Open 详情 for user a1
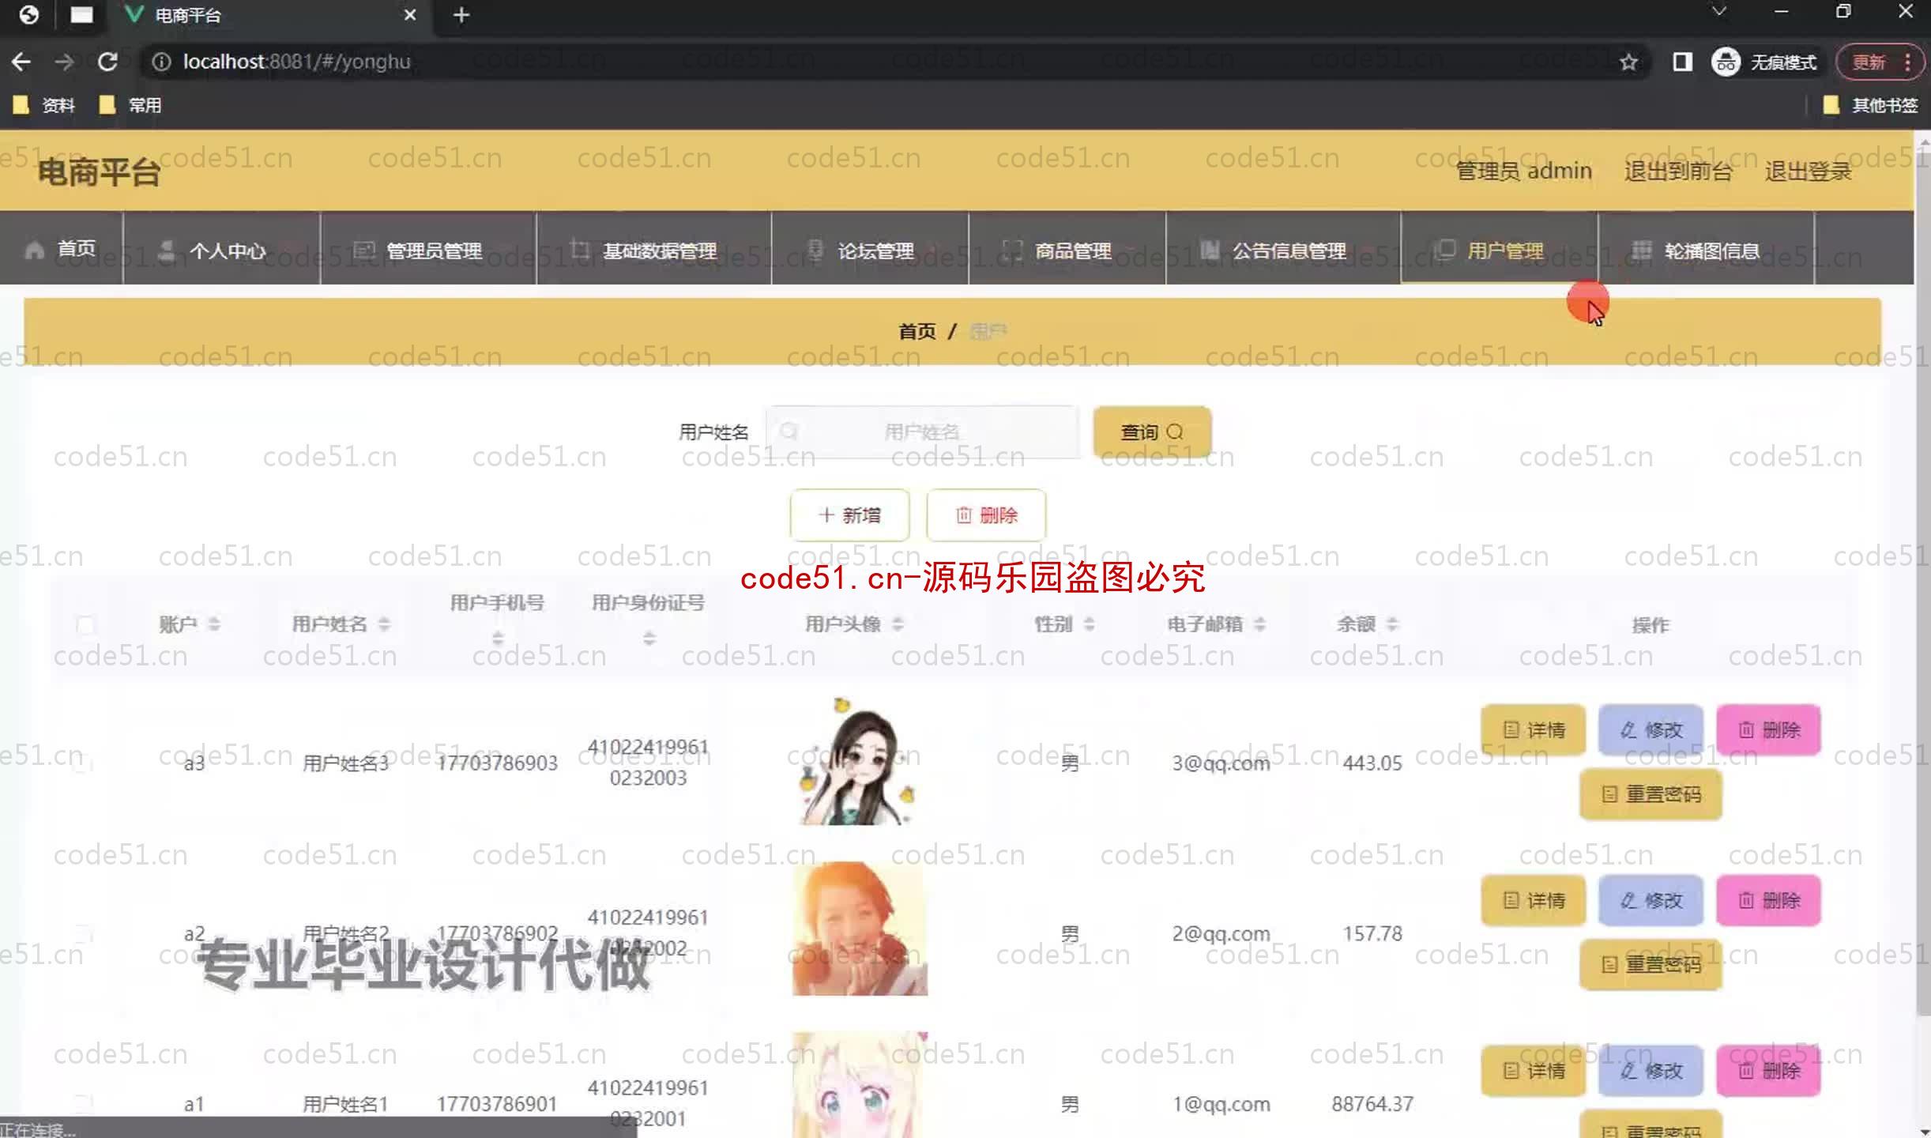This screenshot has width=1931, height=1138. (x=1533, y=1070)
